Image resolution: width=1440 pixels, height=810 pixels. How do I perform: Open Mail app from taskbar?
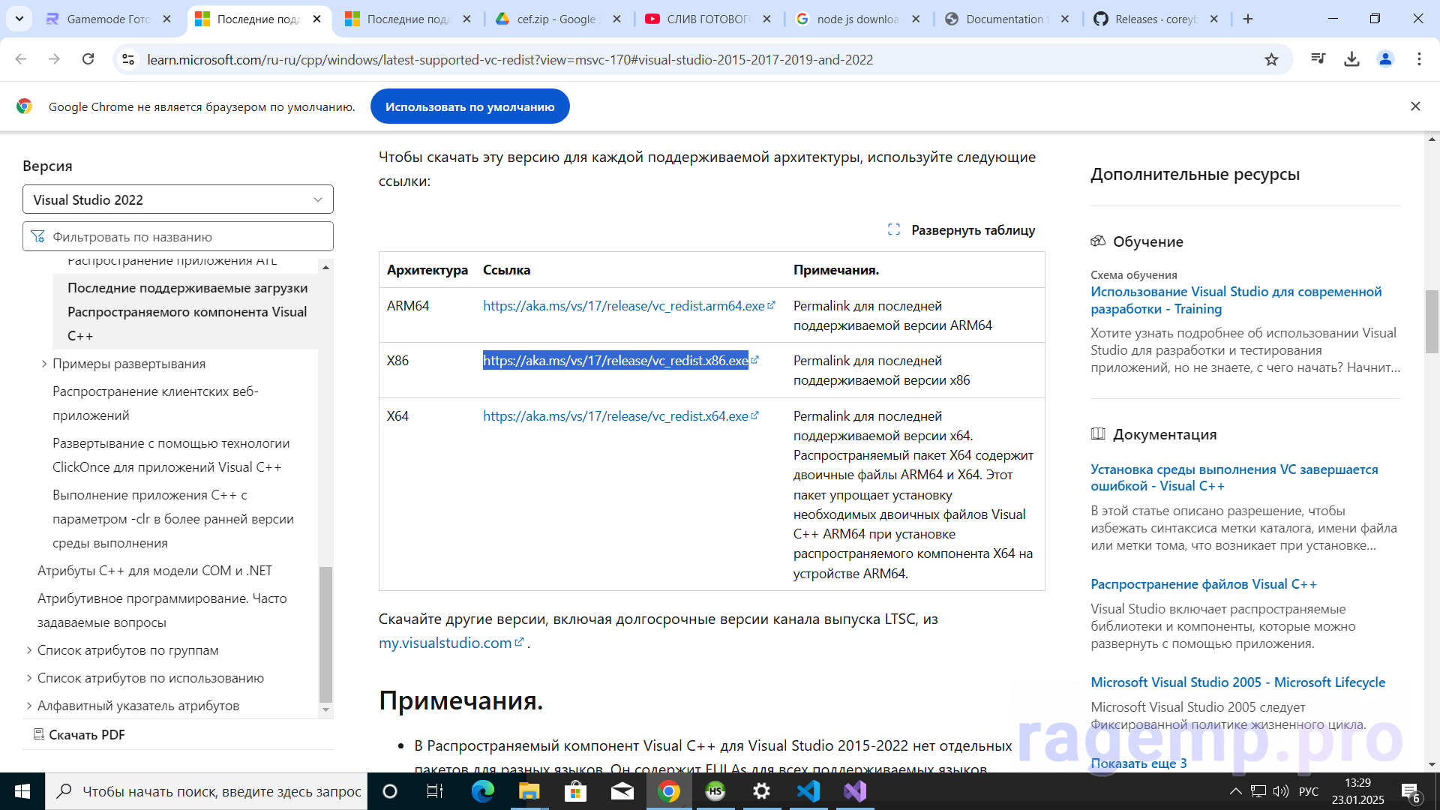coord(622,791)
